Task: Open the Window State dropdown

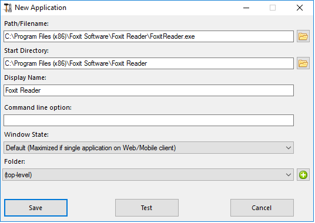Action: click(149, 148)
